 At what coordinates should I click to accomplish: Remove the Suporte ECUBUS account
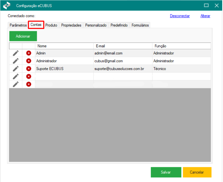pos(29,69)
